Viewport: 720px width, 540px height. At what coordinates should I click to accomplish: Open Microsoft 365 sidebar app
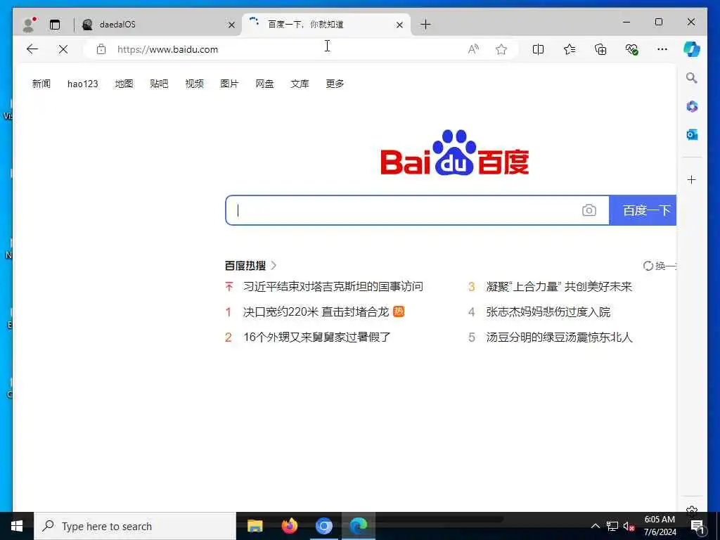692,107
